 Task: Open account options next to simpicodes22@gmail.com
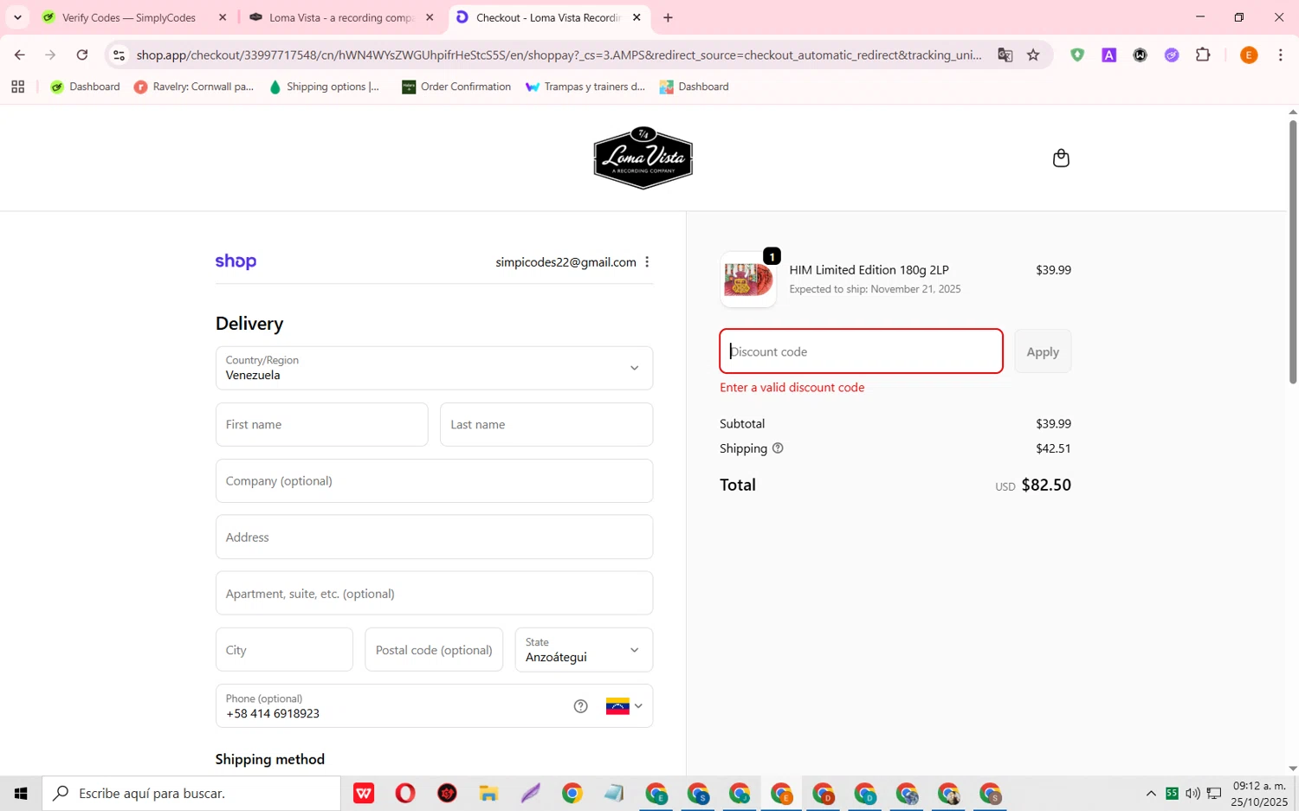click(x=647, y=262)
